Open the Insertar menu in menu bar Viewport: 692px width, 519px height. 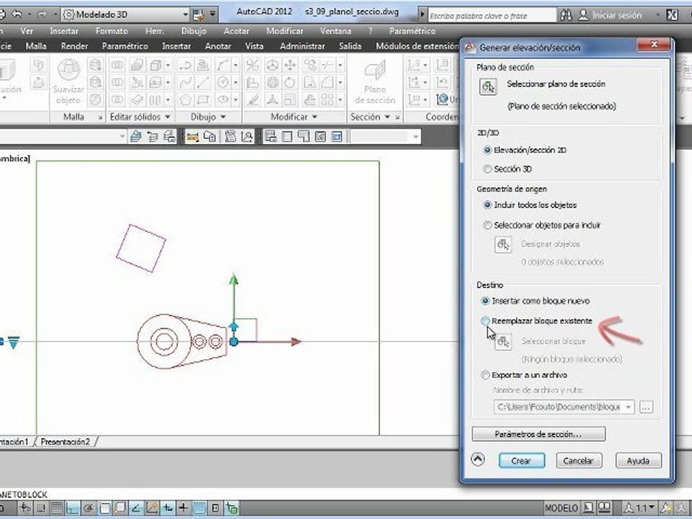[x=64, y=31]
